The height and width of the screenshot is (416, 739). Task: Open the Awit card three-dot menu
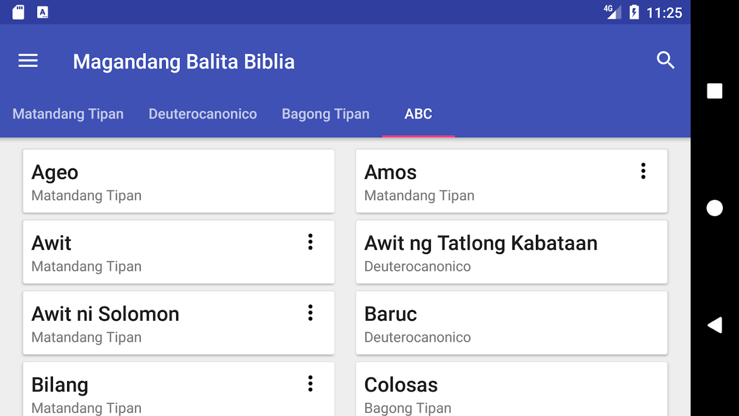[x=310, y=242]
